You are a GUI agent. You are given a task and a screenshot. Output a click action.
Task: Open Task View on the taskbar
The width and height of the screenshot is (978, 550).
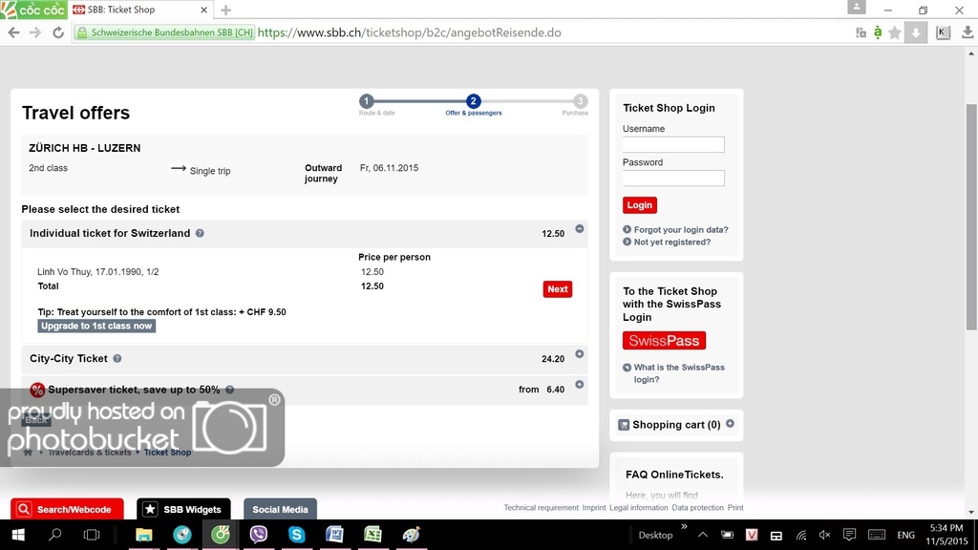92,535
